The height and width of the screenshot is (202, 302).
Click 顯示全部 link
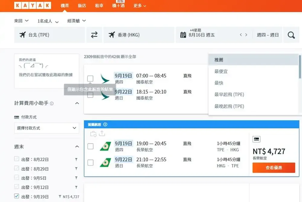point(128,57)
